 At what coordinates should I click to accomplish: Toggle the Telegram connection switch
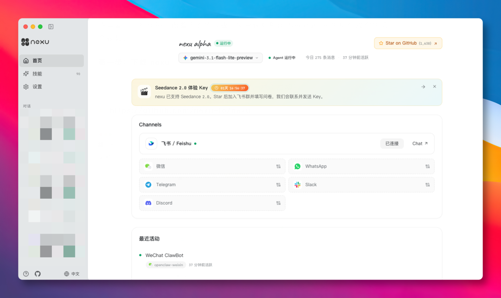[x=278, y=184]
